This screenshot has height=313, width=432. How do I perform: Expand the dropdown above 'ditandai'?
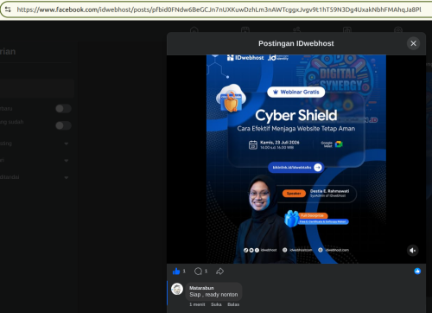[x=67, y=161]
